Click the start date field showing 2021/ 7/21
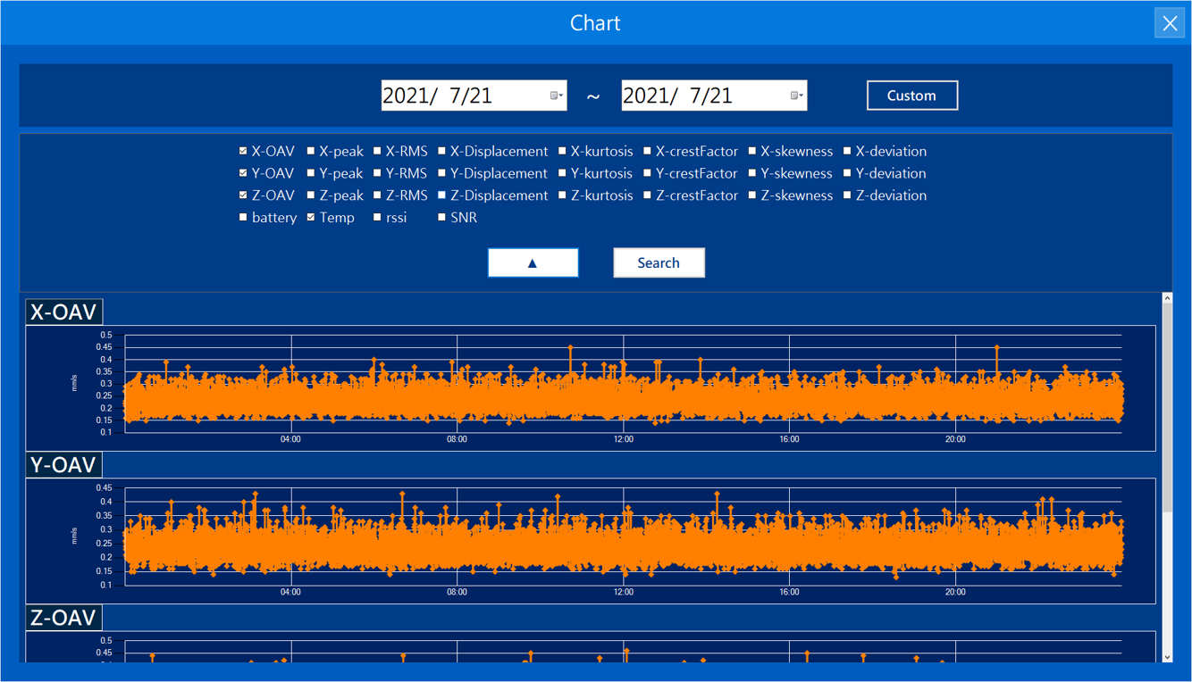 (x=474, y=96)
